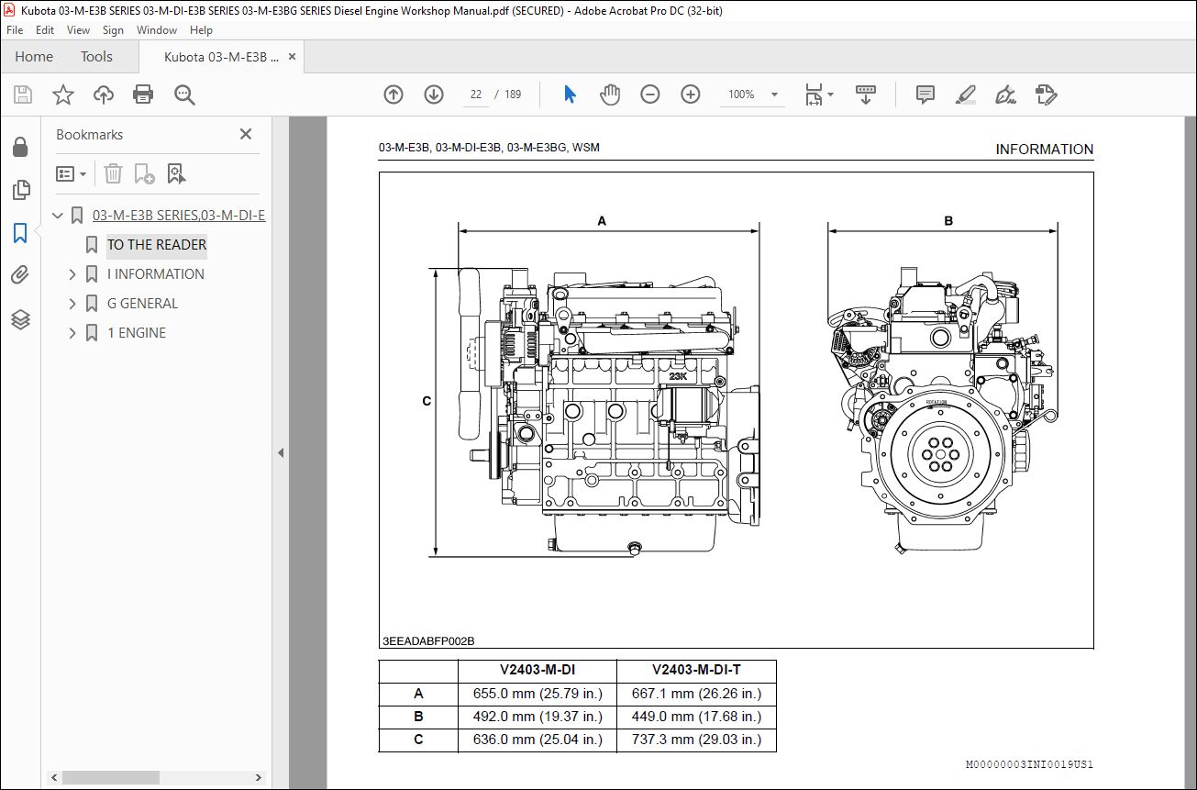Open the Sign menu

(113, 30)
